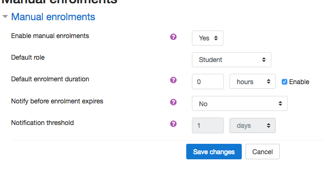The width and height of the screenshot is (325, 180).
Task: Open the days unit dropdown
Action: point(253,125)
